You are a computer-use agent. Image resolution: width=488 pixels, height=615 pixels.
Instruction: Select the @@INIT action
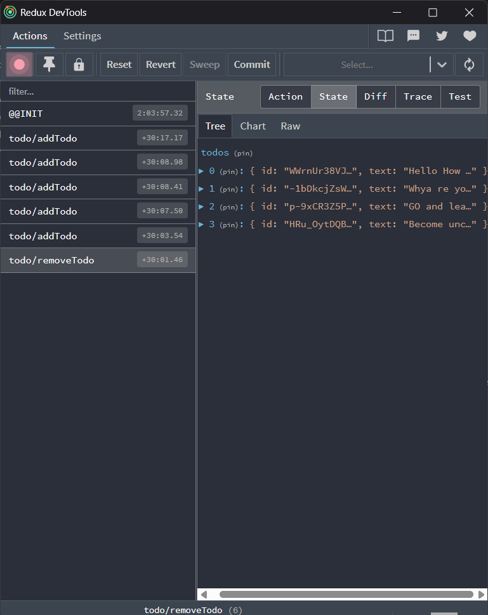tap(98, 114)
